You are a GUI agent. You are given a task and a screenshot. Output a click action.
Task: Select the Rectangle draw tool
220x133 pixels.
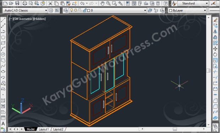click(3, 43)
